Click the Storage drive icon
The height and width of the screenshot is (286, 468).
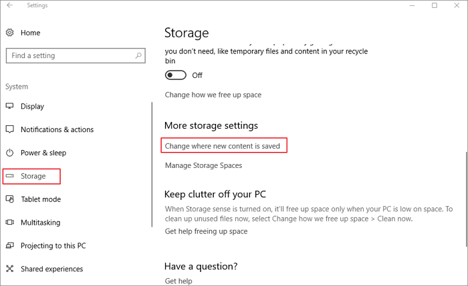click(x=10, y=176)
